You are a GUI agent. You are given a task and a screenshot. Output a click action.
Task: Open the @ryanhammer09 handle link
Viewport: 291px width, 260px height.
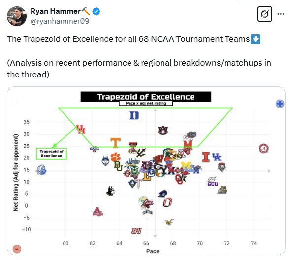click(x=60, y=21)
